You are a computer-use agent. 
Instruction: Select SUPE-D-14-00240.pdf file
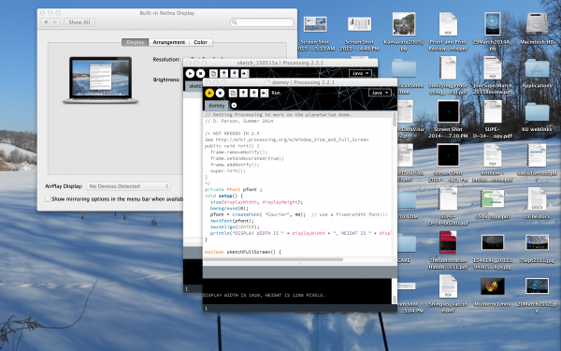pyautogui.click(x=448, y=199)
